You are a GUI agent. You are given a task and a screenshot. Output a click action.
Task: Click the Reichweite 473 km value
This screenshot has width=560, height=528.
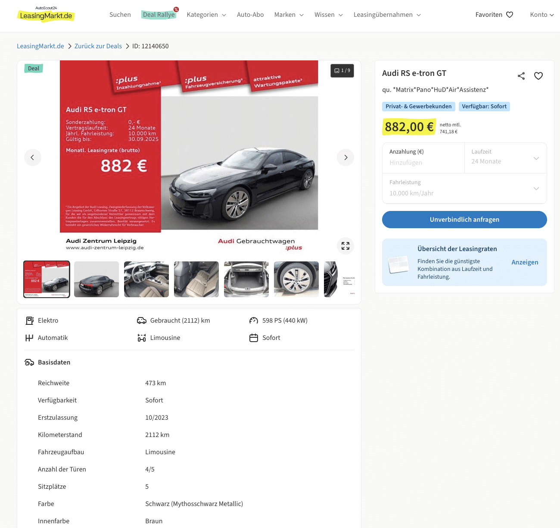[156, 383]
